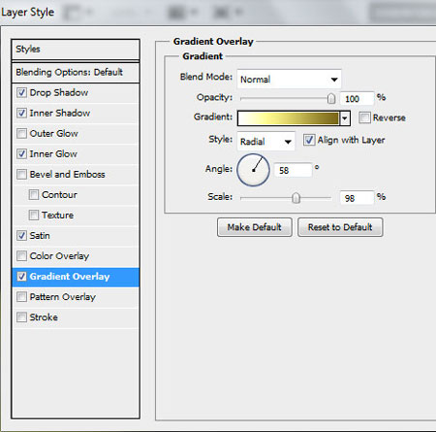Uncheck the Satin checkbox
Image resolution: width=436 pixels, height=432 pixels.
(x=21, y=236)
